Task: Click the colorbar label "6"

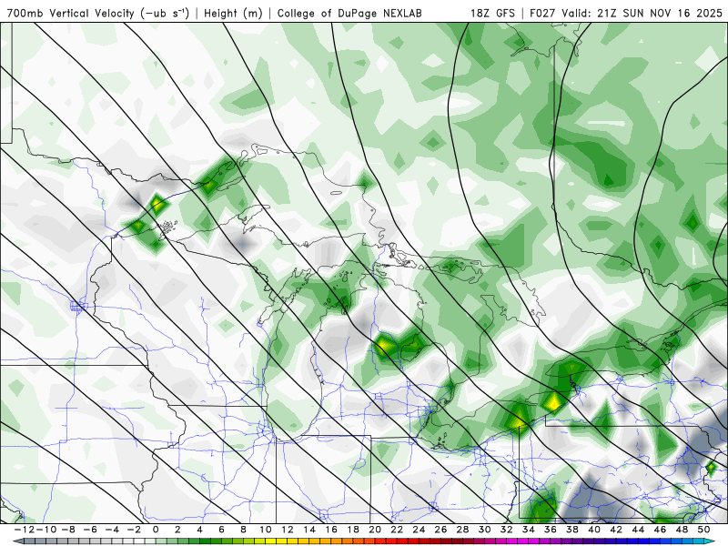Action: click(221, 530)
